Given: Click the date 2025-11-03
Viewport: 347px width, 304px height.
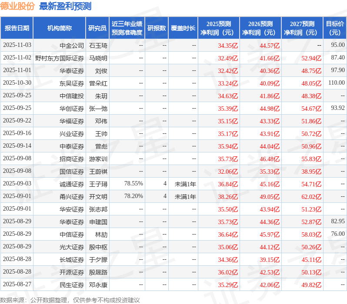Looking at the screenshot, I should (17, 45).
